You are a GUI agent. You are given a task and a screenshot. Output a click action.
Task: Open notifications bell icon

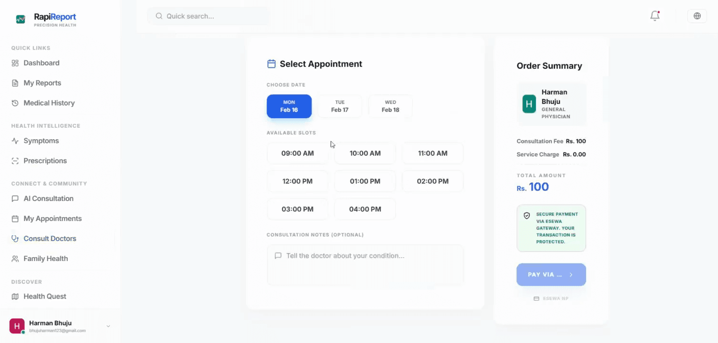tap(655, 16)
